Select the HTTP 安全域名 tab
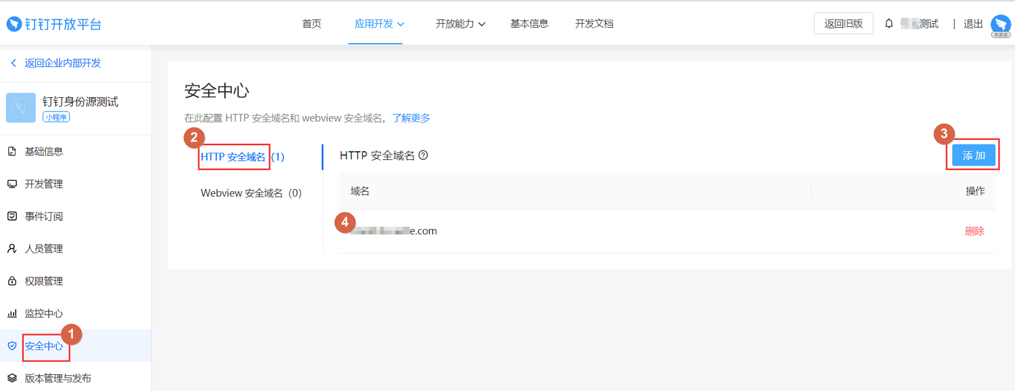1015x391 pixels. [x=242, y=157]
